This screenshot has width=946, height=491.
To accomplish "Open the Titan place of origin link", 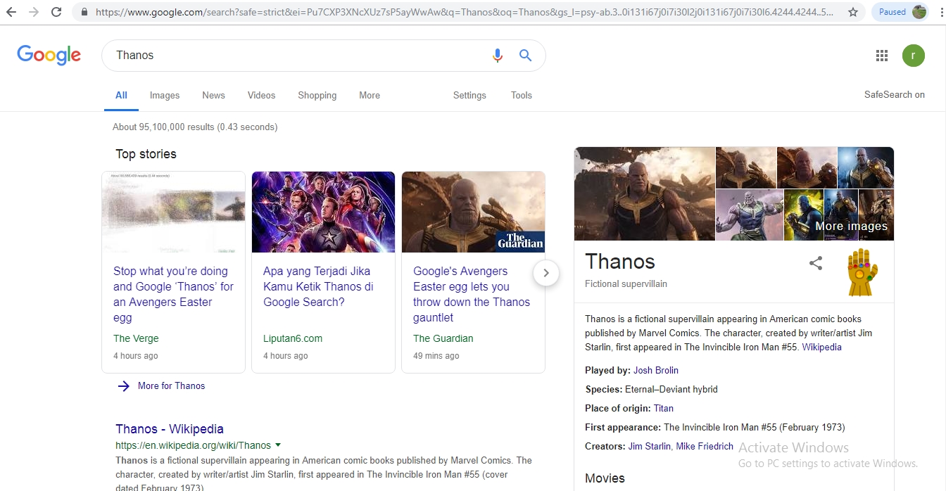I will tap(664, 408).
